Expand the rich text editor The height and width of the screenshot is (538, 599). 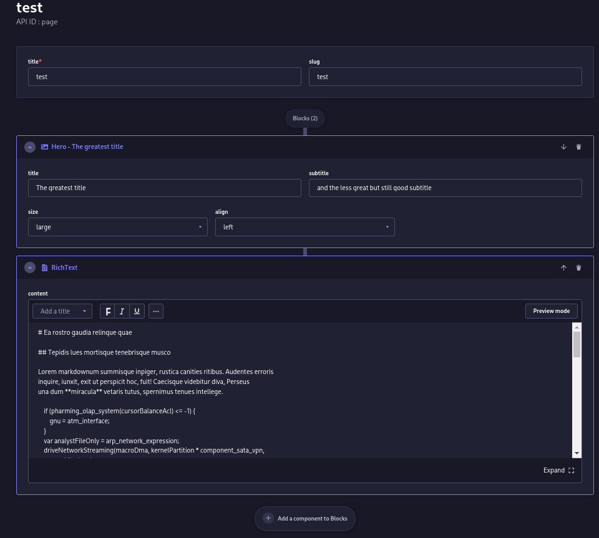(558, 471)
